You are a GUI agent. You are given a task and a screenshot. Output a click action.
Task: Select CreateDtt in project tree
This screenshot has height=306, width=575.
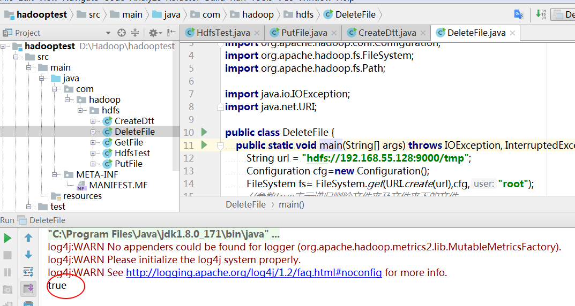[x=134, y=121]
